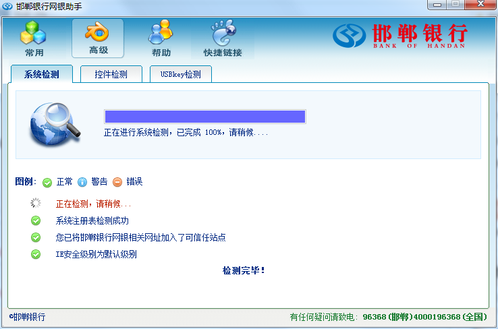Click the green check beside 系统注册表检测成功
This screenshot has height=329, width=498.
(x=36, y=220)
